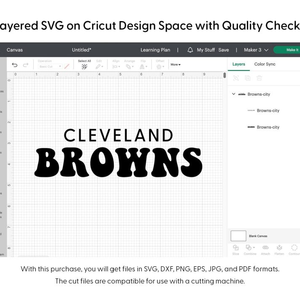The image size is (300, 300).
Task: Open the Canvas menu
Action: pyautogui.click(x=15, y=50)
